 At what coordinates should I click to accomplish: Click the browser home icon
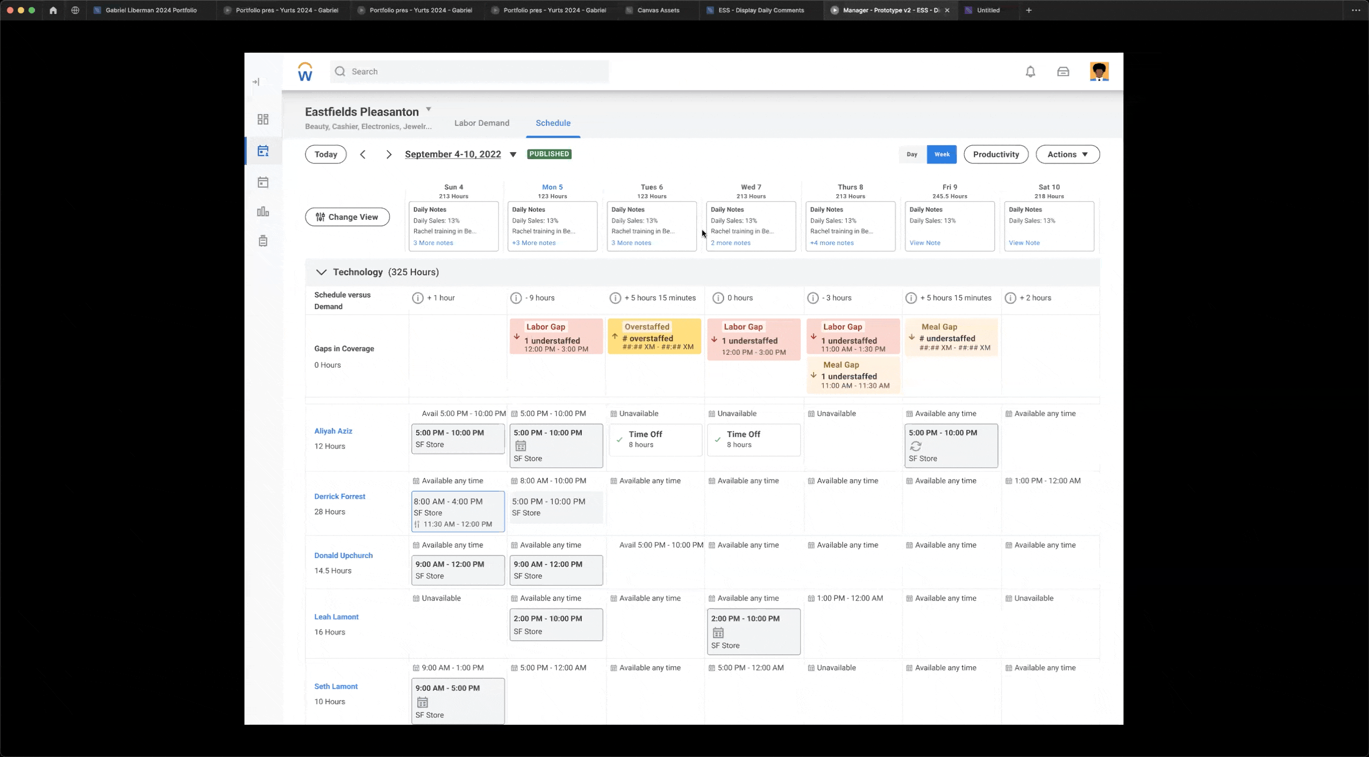[53, 10]
